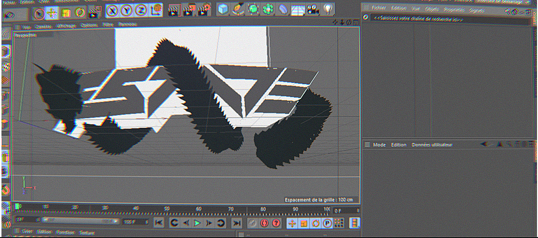Click object manager search magnifier icon
This screenshot has width=538, height=238.
click(507, 11)
